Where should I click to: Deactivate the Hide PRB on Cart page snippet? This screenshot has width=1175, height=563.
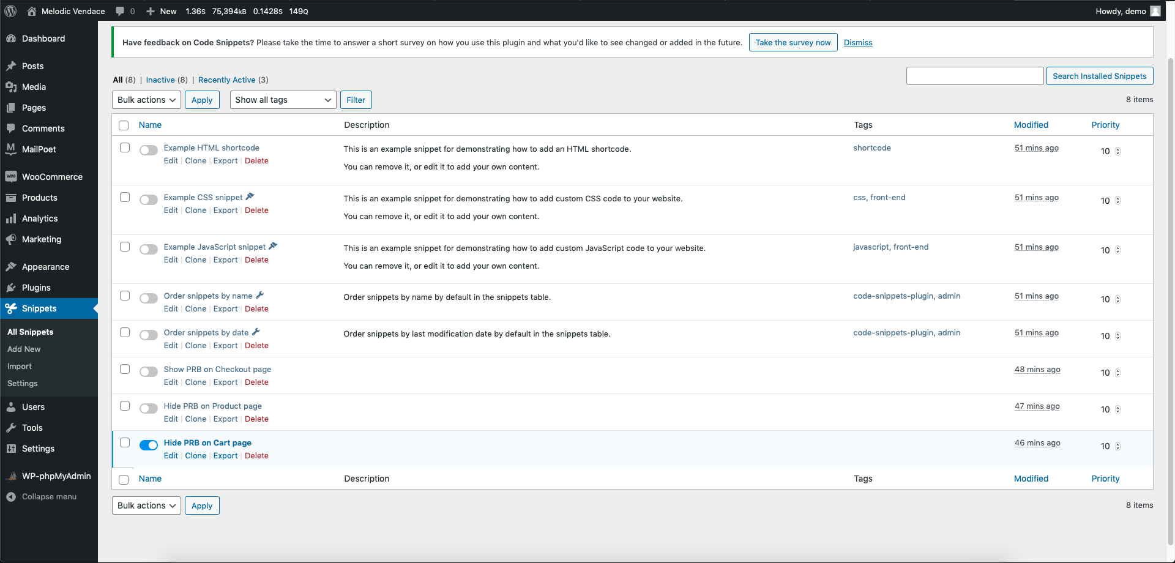148,445
